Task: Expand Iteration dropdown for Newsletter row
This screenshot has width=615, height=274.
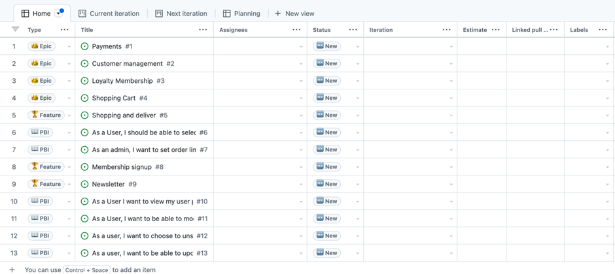Action: click(x=451, y=184)
